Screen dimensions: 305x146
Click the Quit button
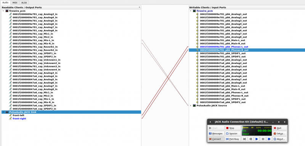point(280,128)
